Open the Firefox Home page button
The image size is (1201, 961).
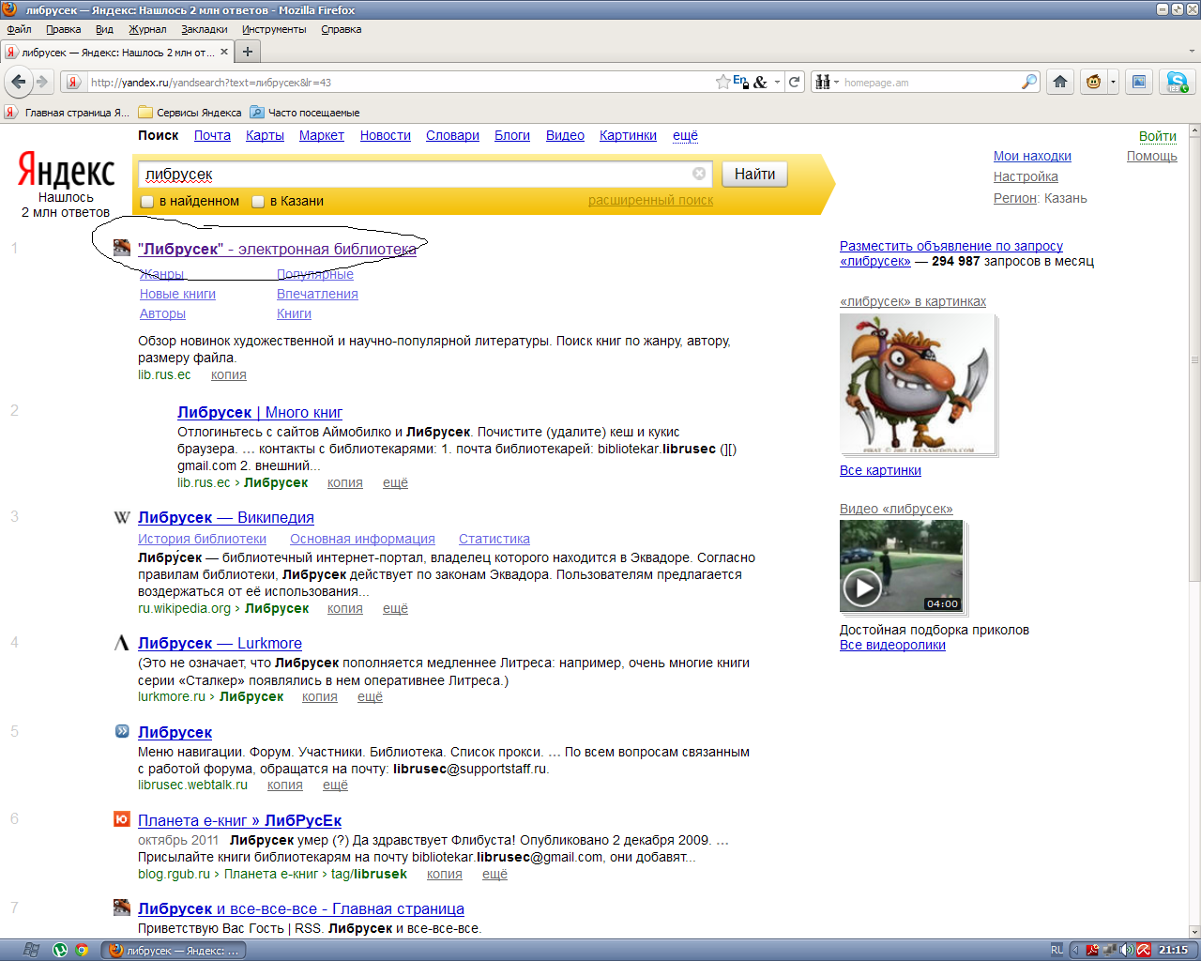1060,82
